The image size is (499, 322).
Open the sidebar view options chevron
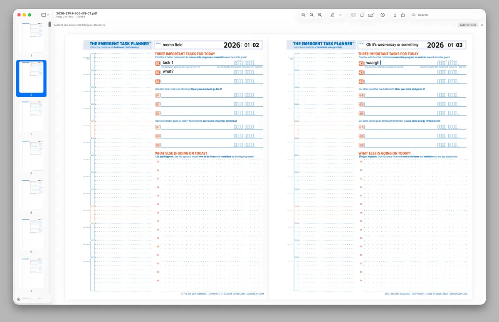49,15
